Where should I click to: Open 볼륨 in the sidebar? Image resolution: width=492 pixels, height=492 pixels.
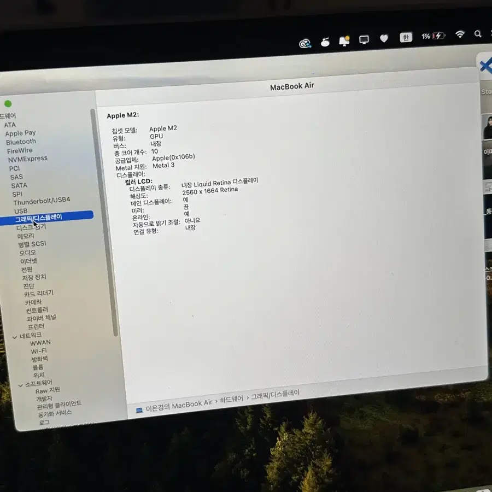(x=38, y=367)
